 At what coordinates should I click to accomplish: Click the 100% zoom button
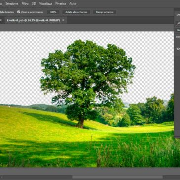(x=53, y=12)
